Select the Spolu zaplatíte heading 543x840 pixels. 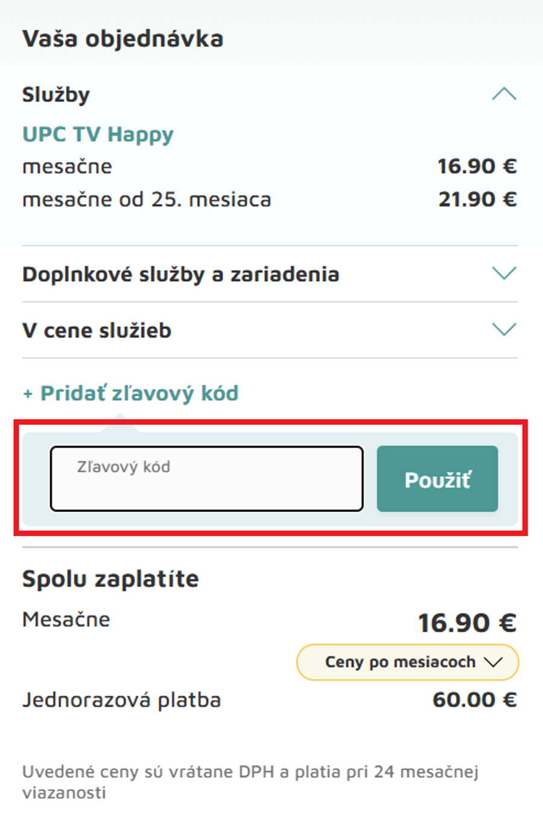click(x=110, y=578)
